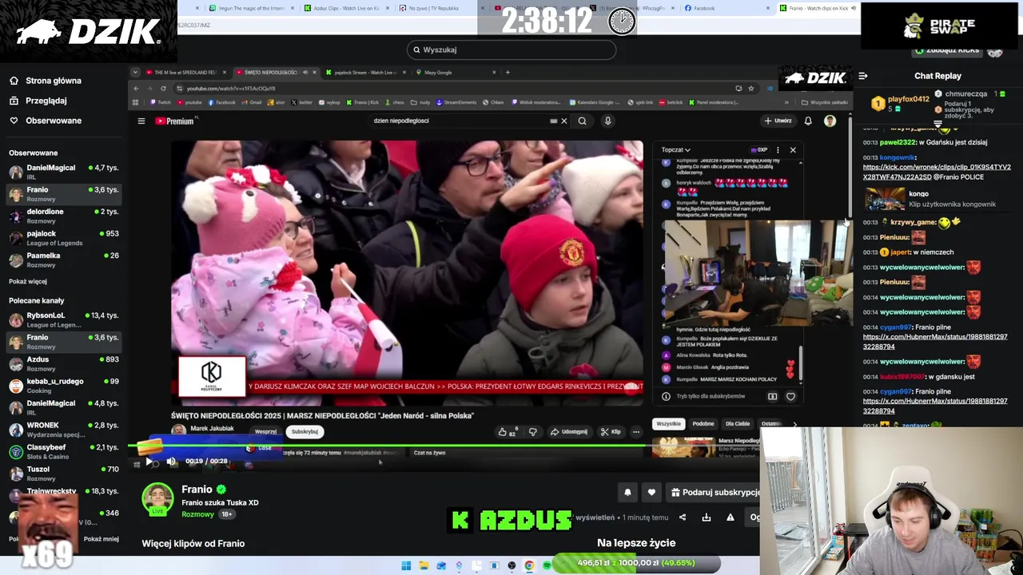Bookmark page with star icon
This screenshot has width=1023, height=575.
tap(751, 89)
